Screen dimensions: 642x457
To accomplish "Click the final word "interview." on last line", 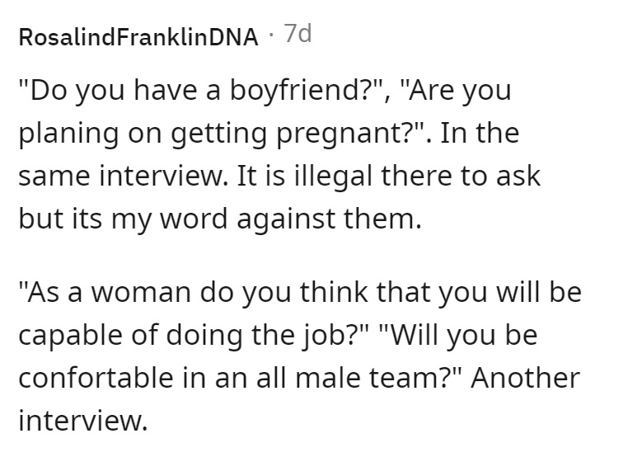I will tap(83, 420).
